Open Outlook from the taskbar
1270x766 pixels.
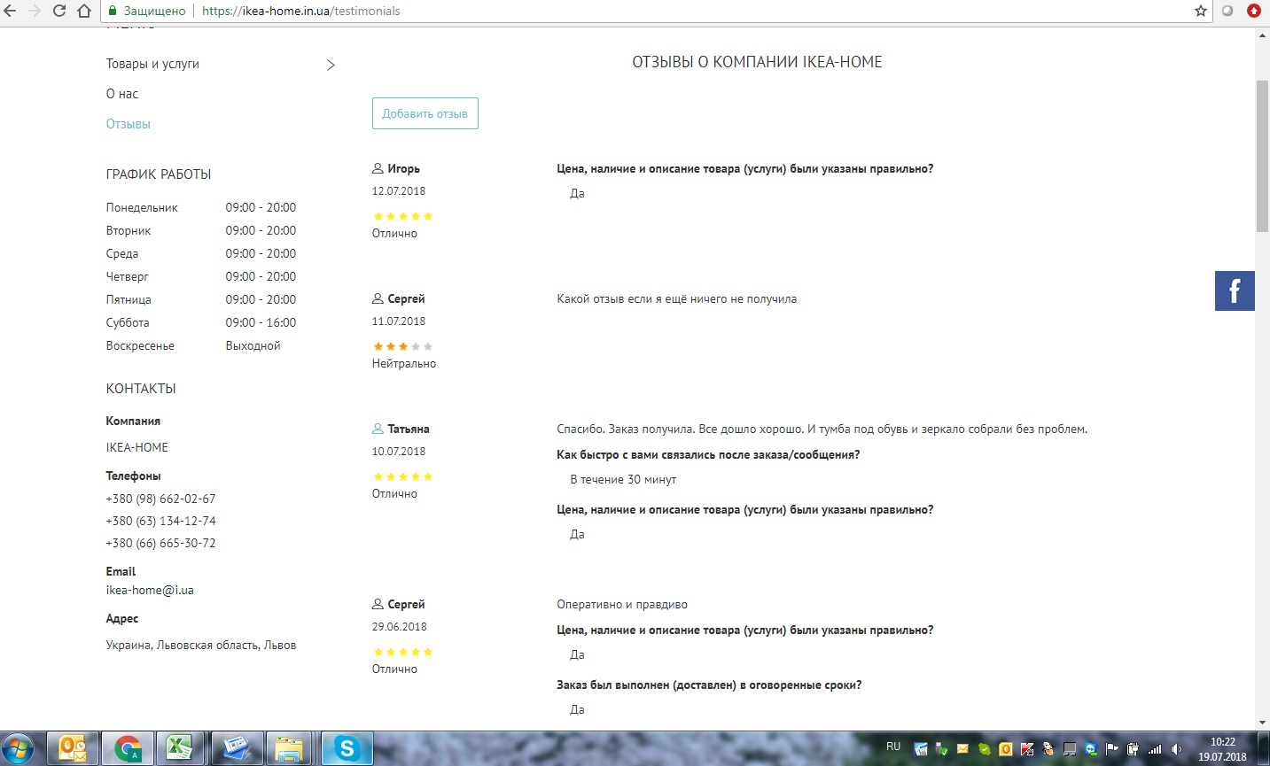tap(72, 748)
